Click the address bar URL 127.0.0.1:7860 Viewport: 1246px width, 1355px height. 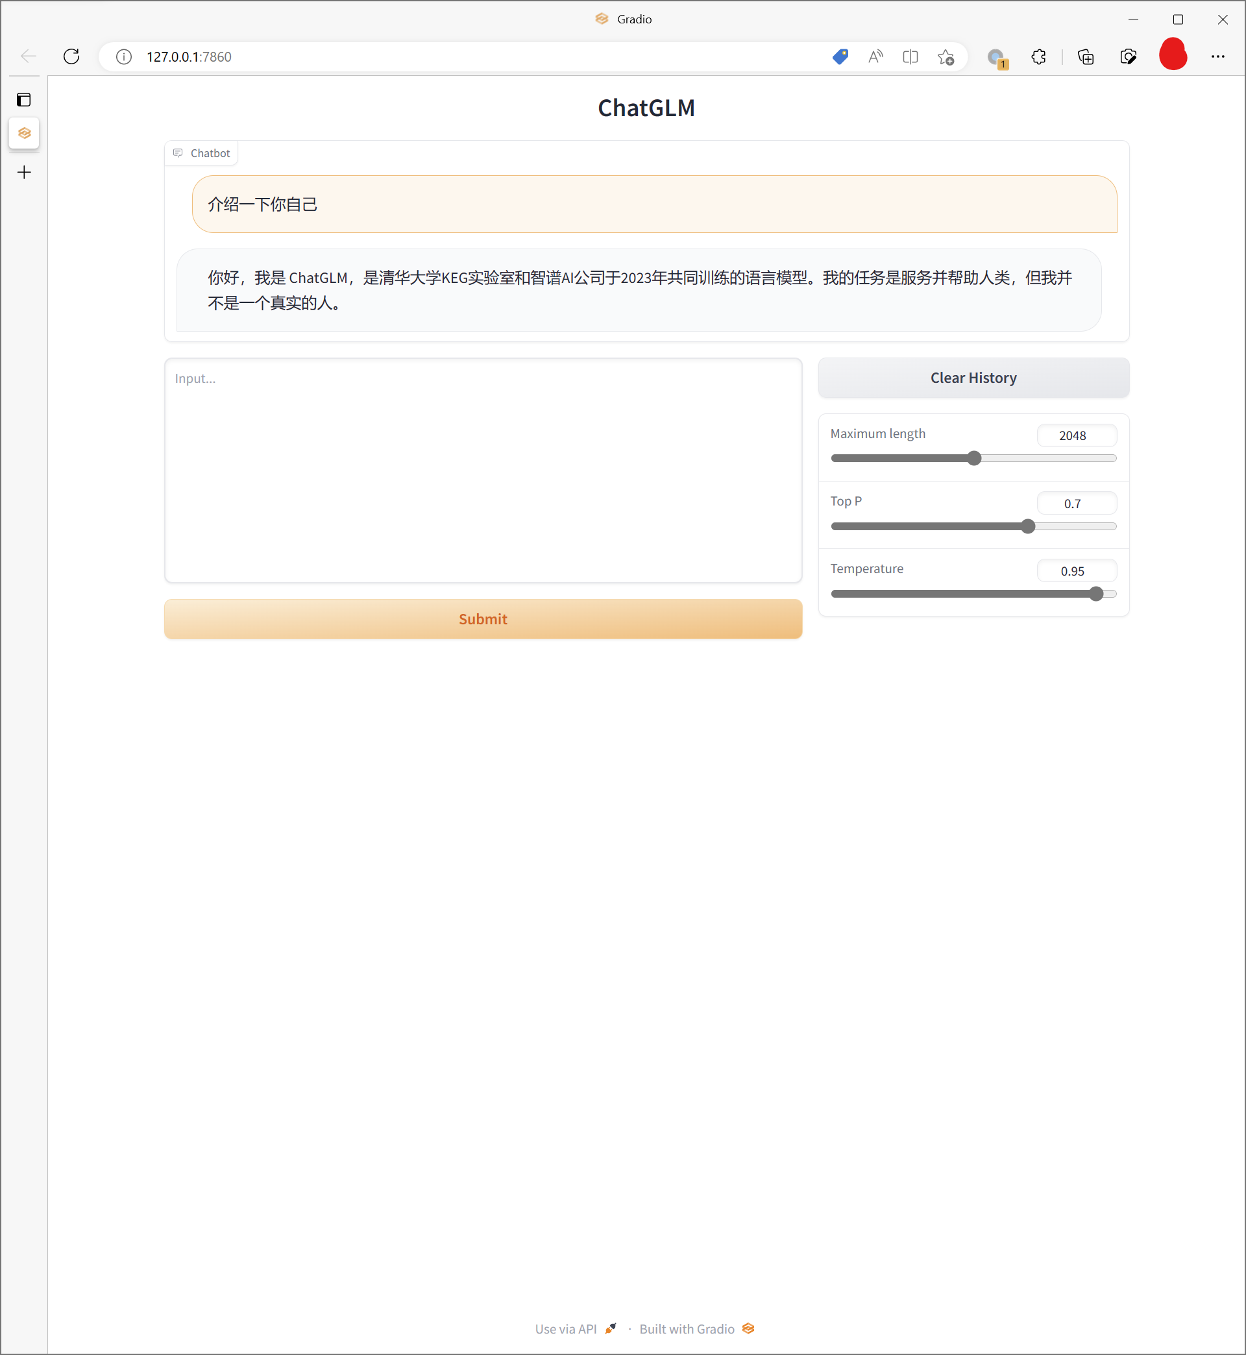[189, 57]
